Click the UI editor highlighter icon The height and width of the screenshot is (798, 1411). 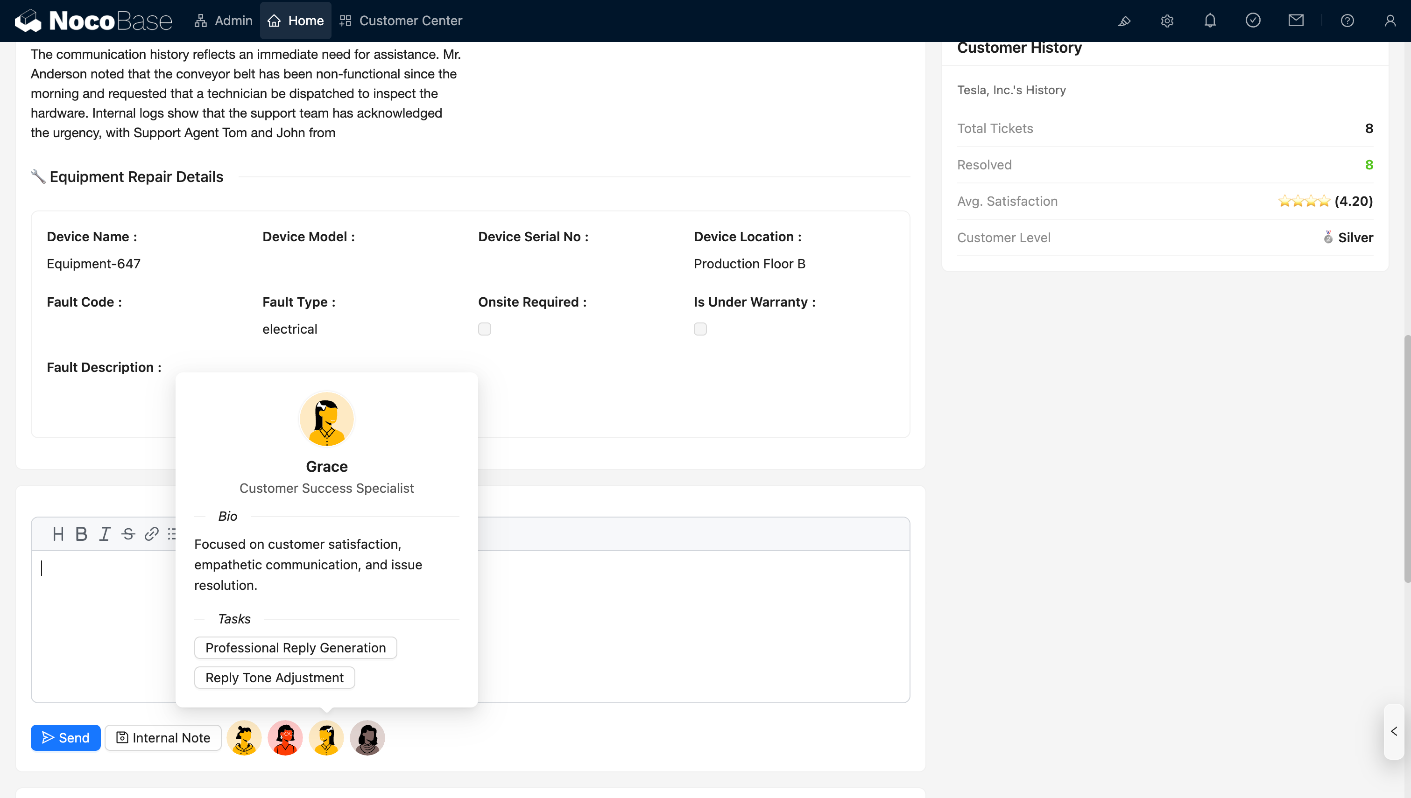point(1124,21)
